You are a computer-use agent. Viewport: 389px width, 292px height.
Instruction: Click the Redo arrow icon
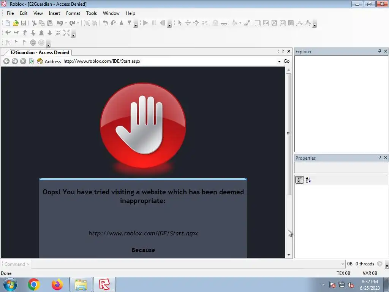[x=73, y=23]
